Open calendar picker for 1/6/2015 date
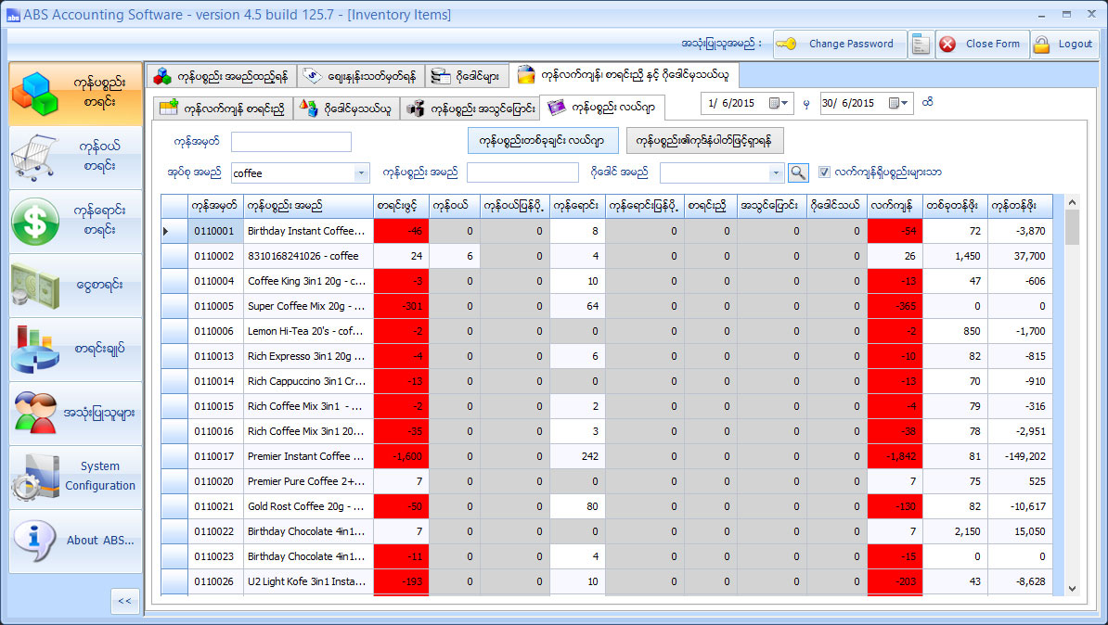 coord(775,103)
